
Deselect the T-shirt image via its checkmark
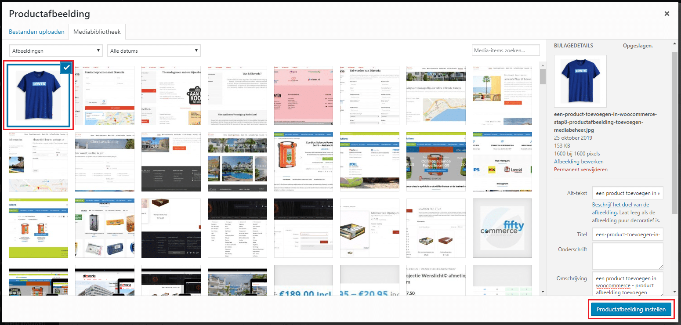[67, 68]
